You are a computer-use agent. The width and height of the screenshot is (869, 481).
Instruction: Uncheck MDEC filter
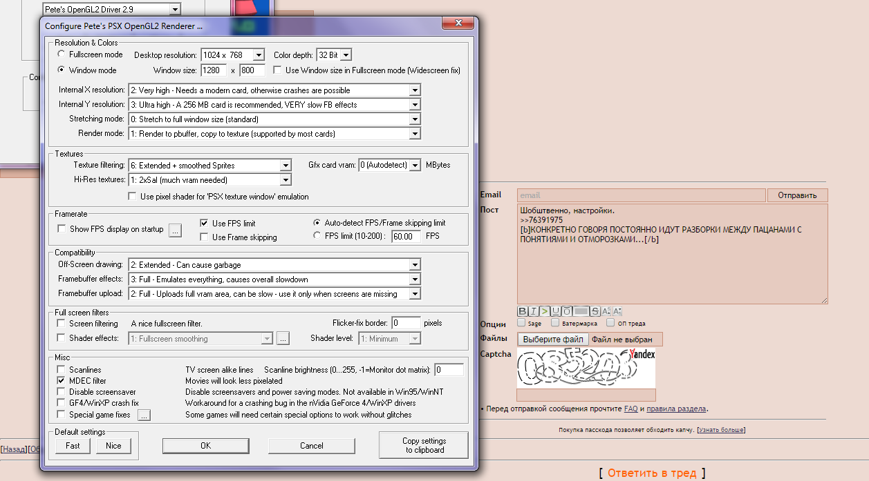tap(62, 381)
